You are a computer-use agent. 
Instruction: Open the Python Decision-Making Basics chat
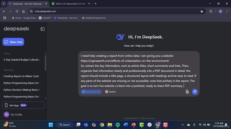click(x=22, y=90)
